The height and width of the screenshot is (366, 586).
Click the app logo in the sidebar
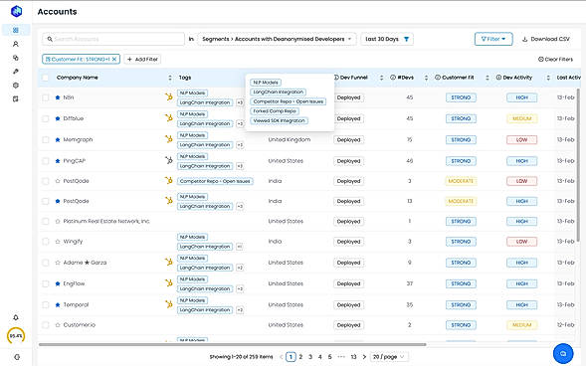pos(17,11)
